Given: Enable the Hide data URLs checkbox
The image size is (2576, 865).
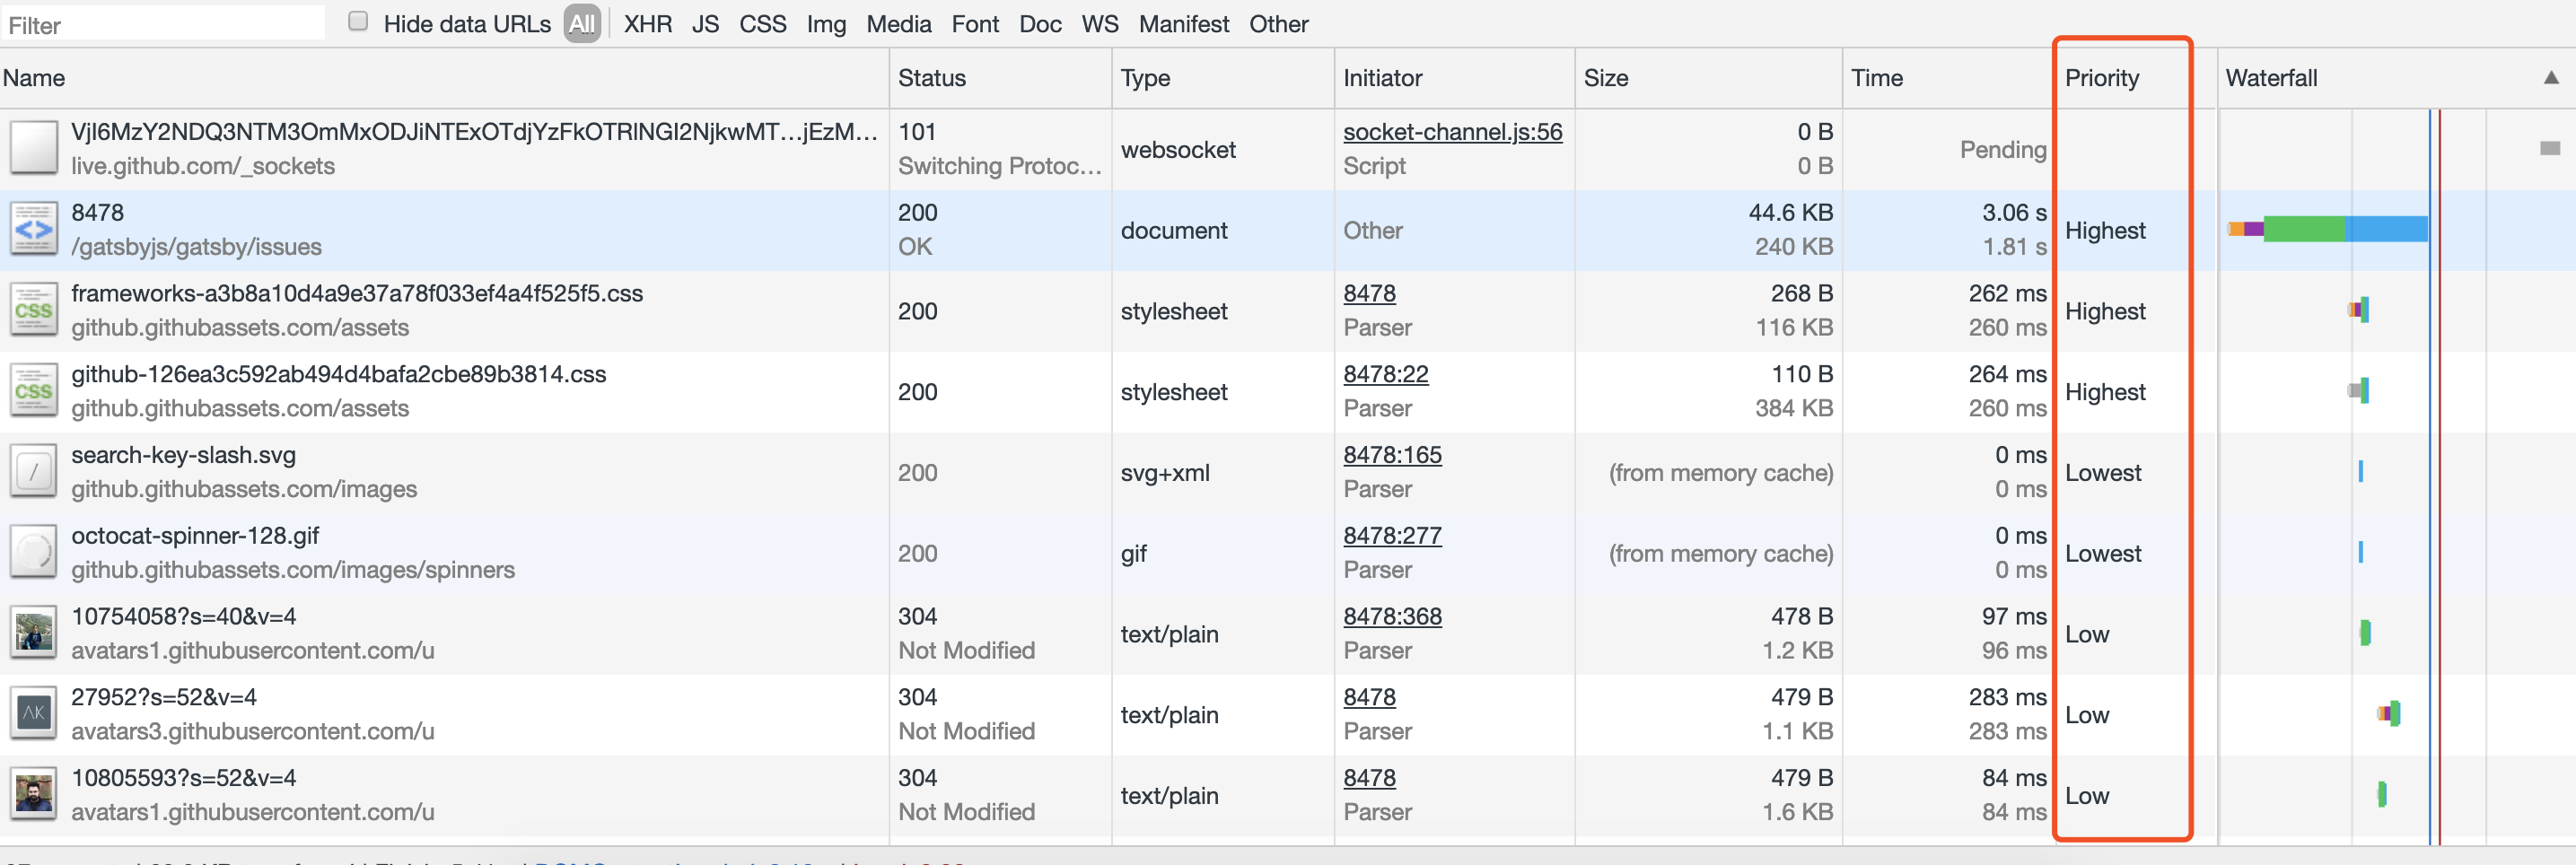Looking at the screenshot, I should (358, 22).
